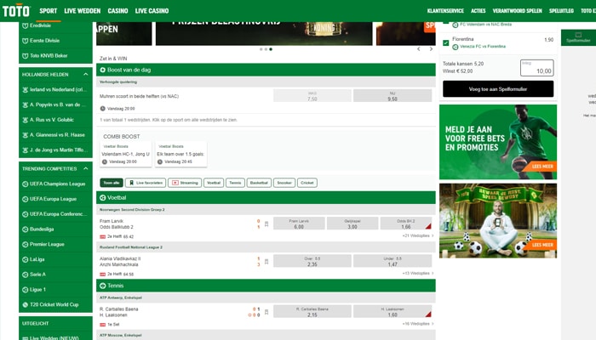
Task: Open Live Wedden (NIEUW) in the sidebar
Action: (x=55, y=337)
